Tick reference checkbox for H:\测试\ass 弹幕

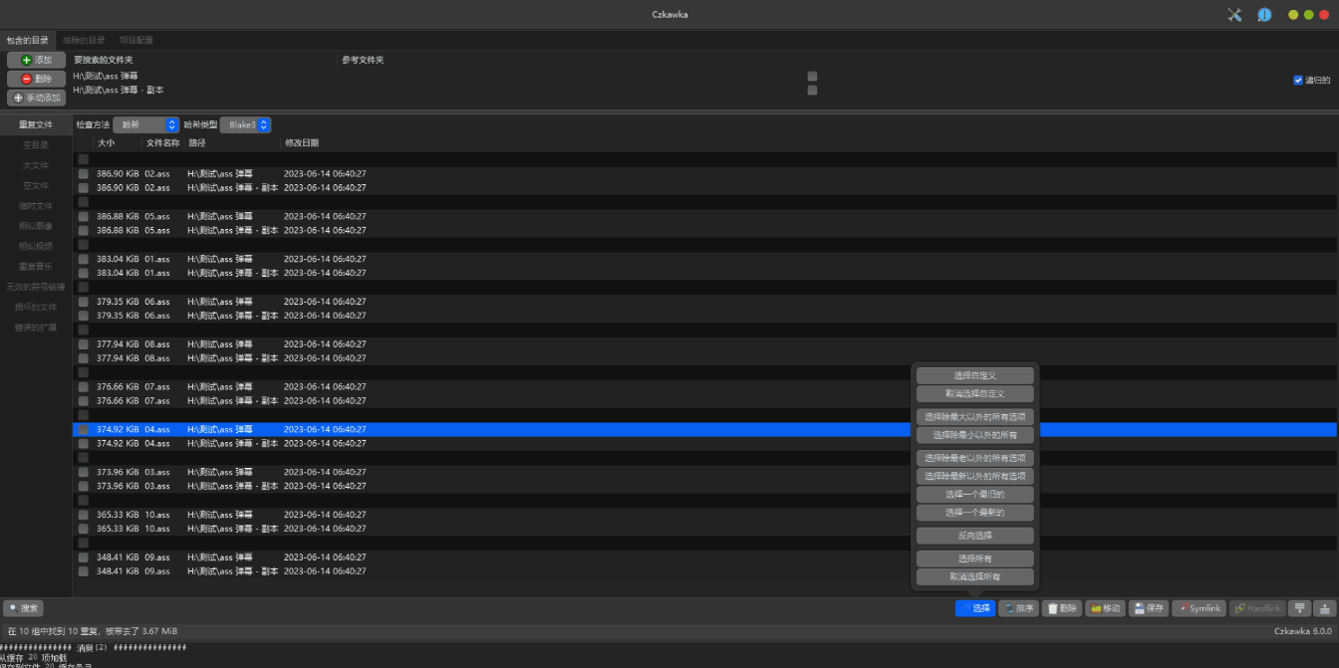[812, 76]
